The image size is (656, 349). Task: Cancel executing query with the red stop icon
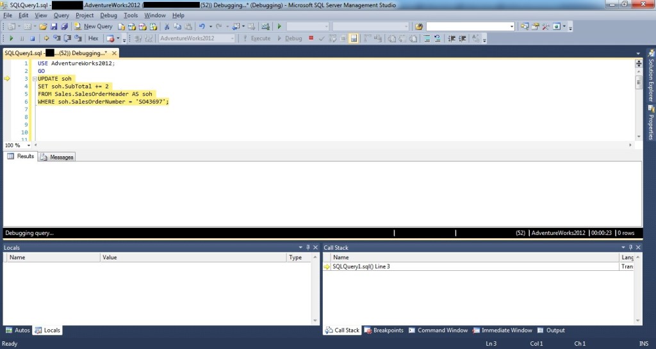tap(311, 38)
